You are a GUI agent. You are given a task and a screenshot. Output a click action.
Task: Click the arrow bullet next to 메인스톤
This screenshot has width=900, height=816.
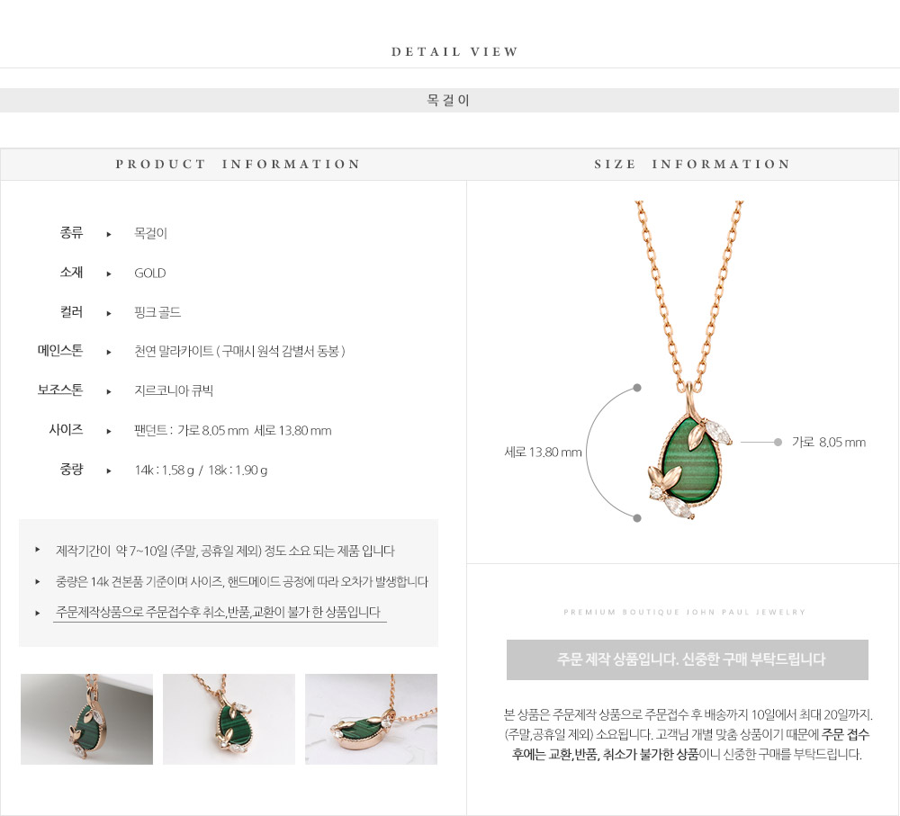[109, 353]
